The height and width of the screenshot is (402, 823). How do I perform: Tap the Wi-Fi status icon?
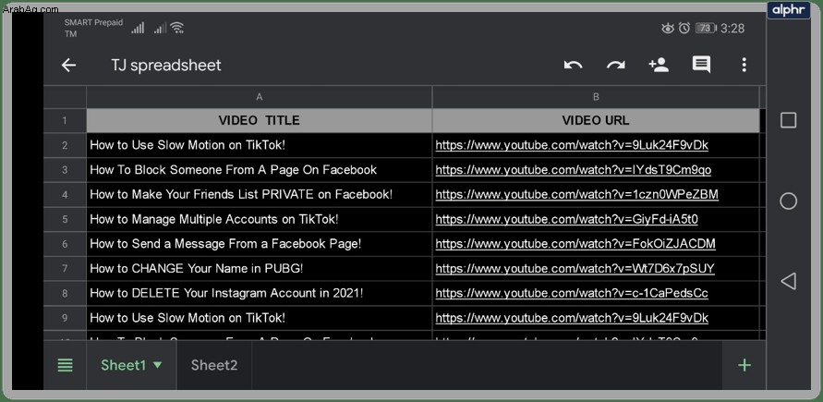pyautogui.click(x=177, y=28)
